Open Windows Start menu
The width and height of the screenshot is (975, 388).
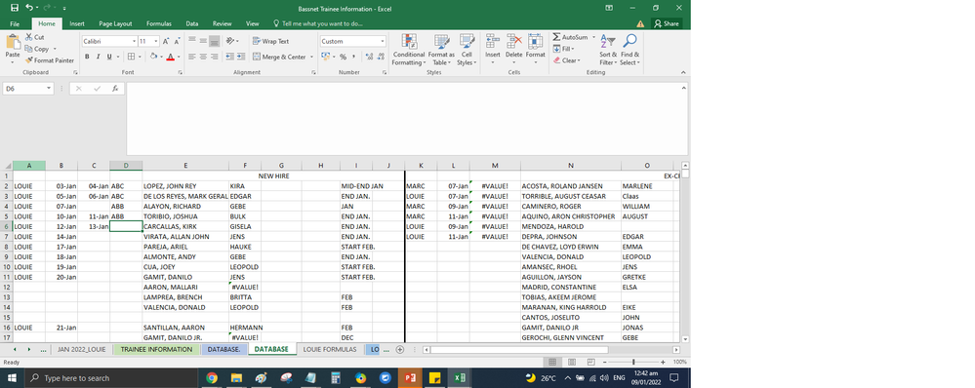pos(13,378)
